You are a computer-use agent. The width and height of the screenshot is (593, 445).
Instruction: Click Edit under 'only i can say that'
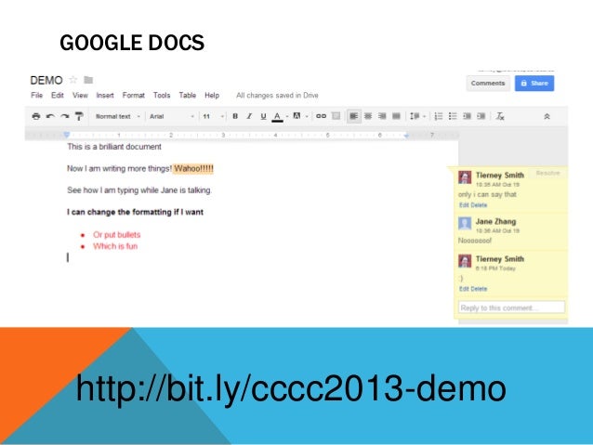(464, 205)
